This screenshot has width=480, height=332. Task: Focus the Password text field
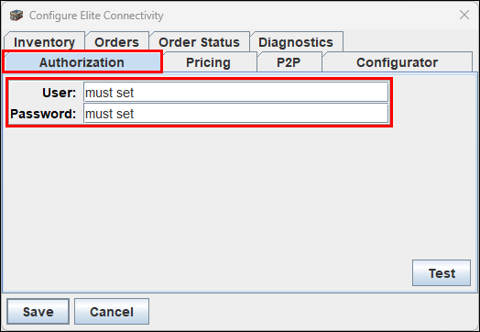point(236,114)
